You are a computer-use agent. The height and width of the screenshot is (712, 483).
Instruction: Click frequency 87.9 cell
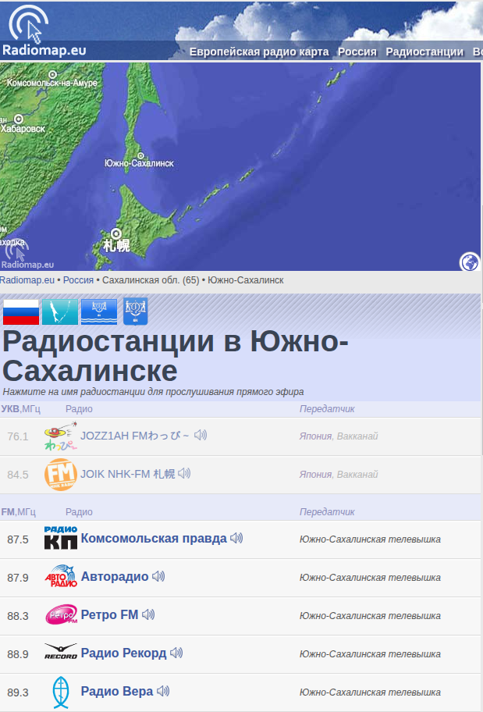(18, 578)
